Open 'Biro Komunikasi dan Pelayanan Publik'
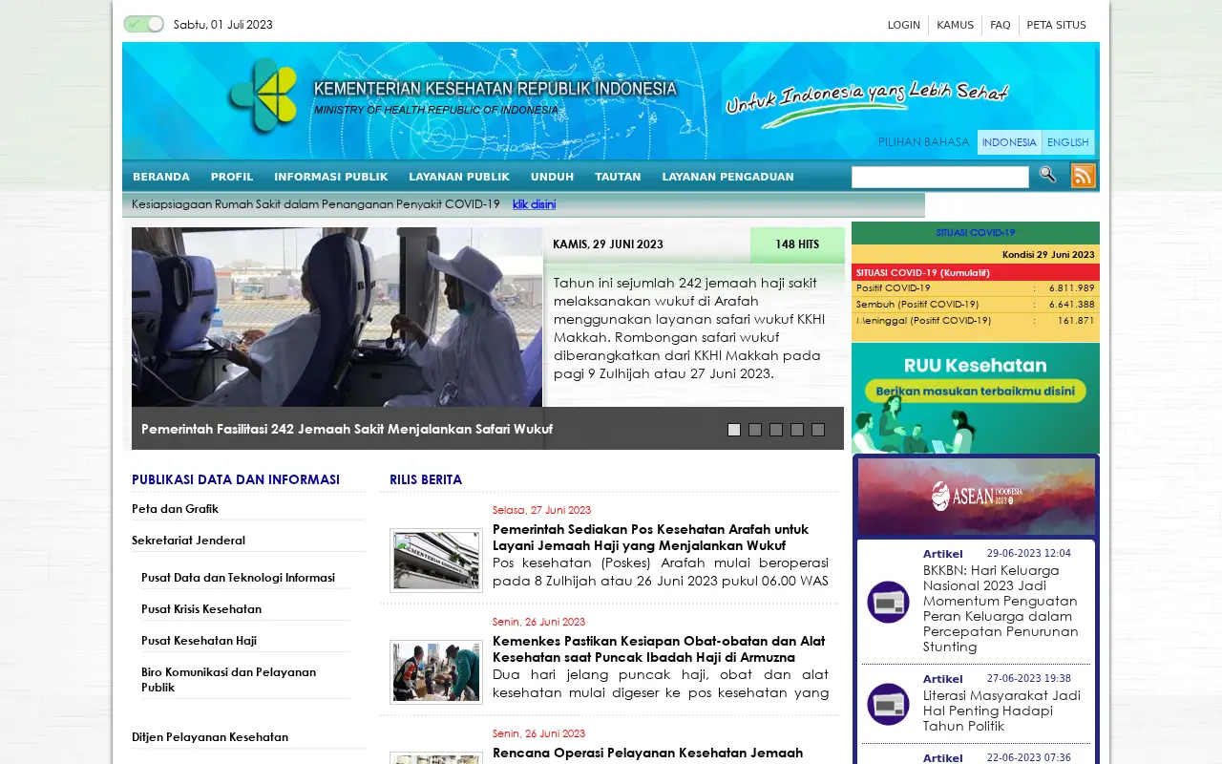 (229, 679)
